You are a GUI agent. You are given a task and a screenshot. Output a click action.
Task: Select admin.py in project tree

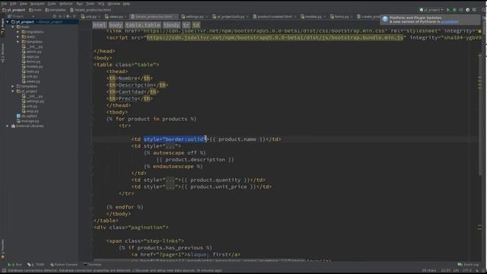(x=32, y=52)
